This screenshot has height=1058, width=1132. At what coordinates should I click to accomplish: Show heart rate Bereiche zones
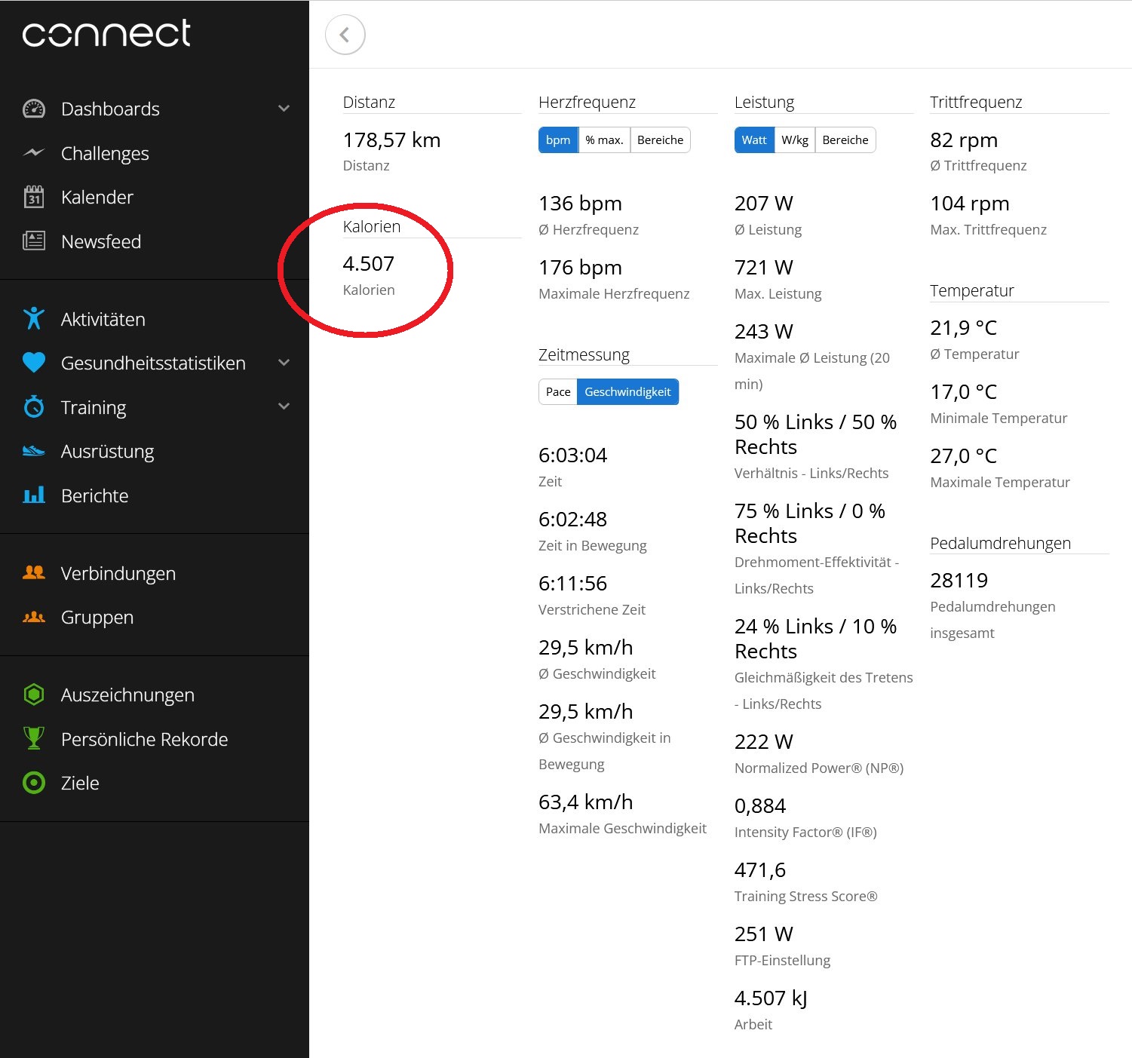660,140
